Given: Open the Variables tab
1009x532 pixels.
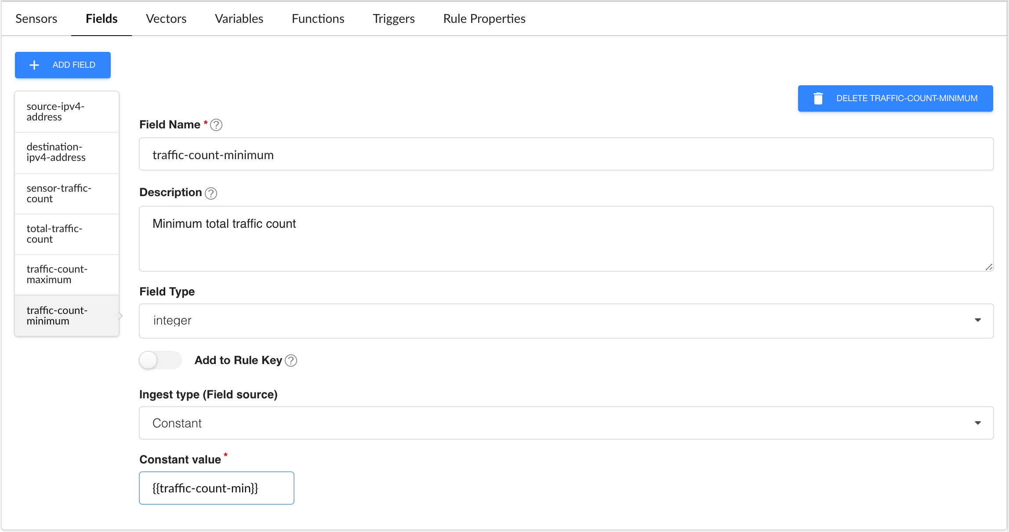Looking at the screenshot, I should coord(239,18).
